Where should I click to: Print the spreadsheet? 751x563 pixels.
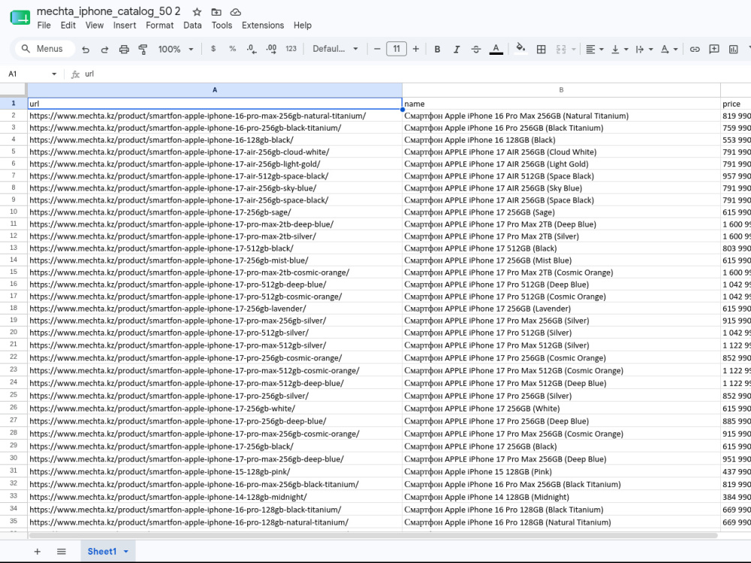point(124,49)
